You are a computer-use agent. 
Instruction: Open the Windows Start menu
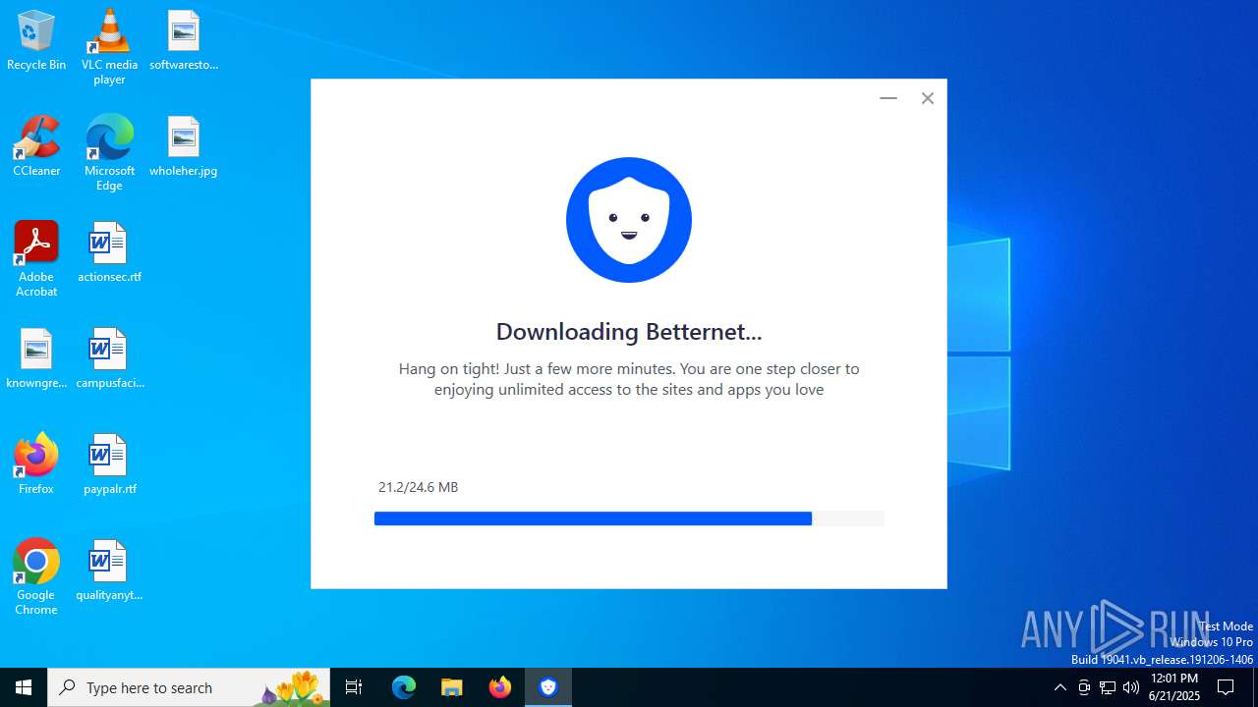pos(24,687)
